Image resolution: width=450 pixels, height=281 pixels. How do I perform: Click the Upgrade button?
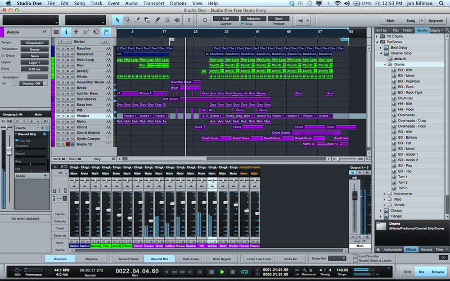435,21
